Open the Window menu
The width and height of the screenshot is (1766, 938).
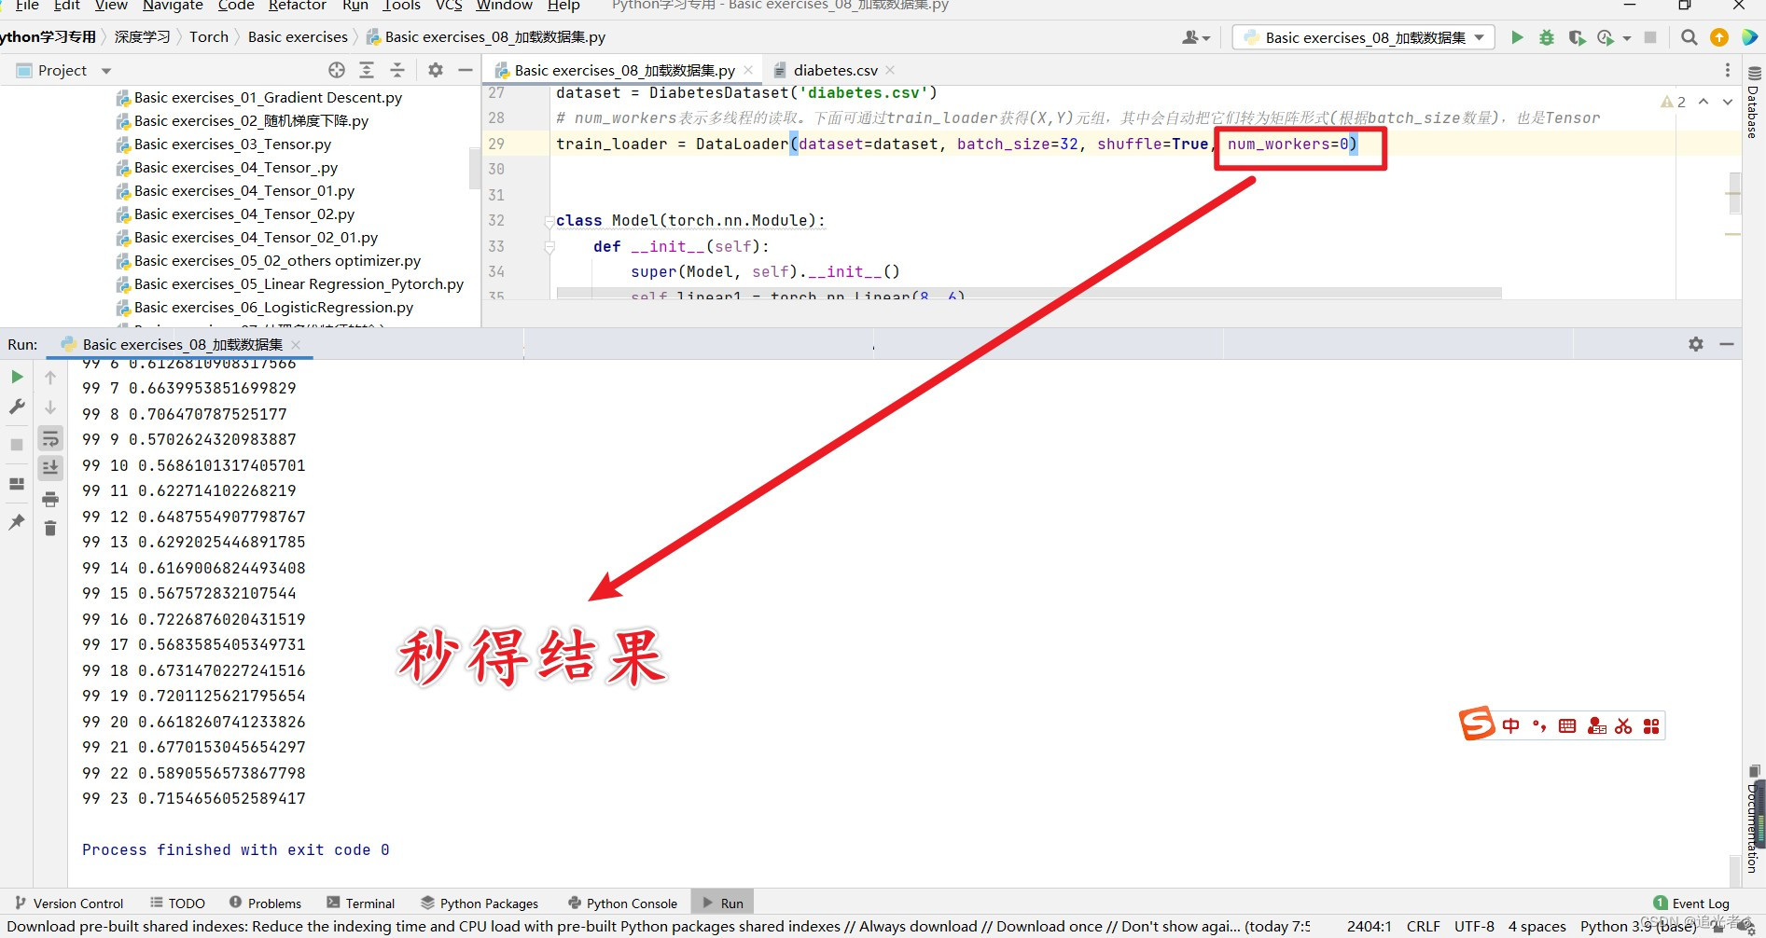pyautogui.click(x=504, y=6)
